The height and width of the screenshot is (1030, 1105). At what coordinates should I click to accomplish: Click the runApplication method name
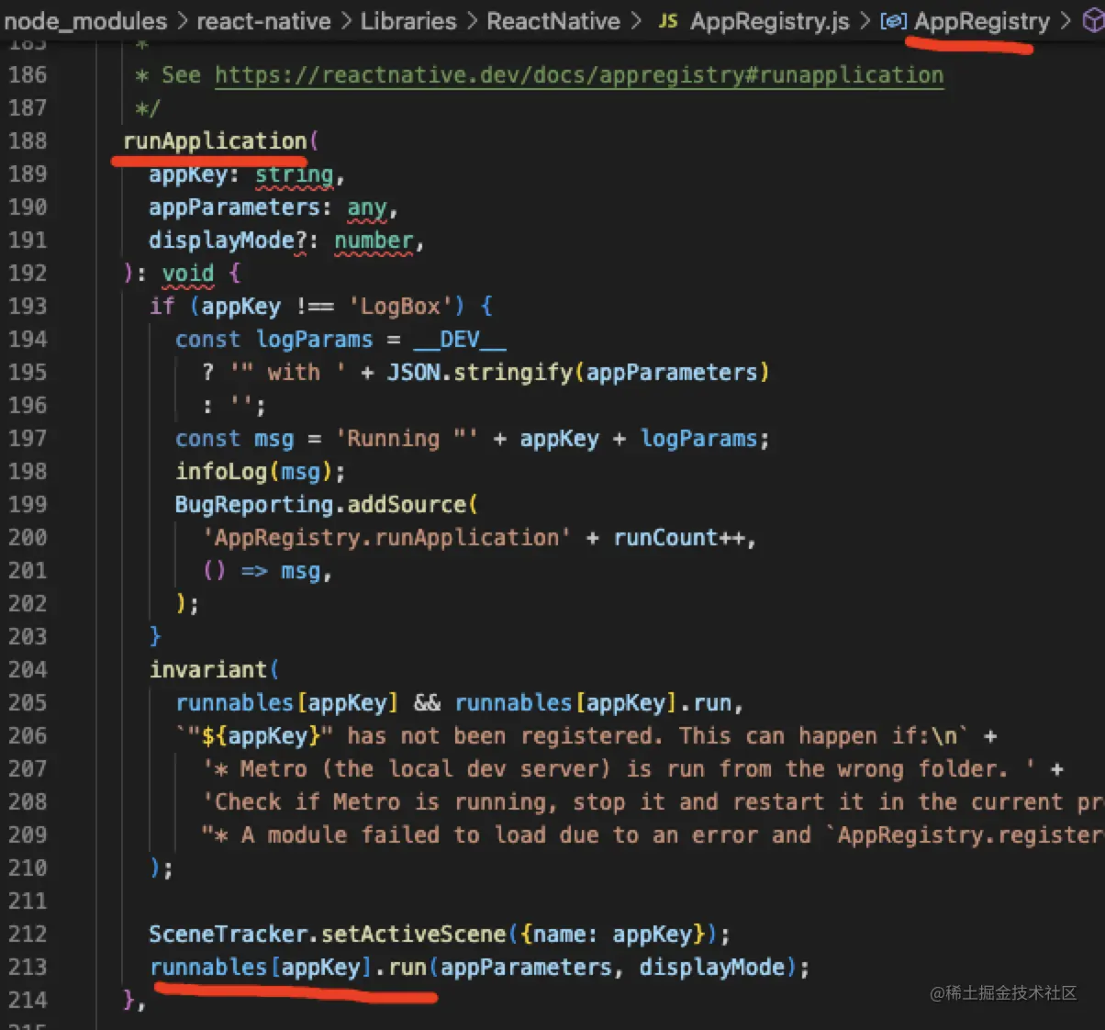[215, 140]
